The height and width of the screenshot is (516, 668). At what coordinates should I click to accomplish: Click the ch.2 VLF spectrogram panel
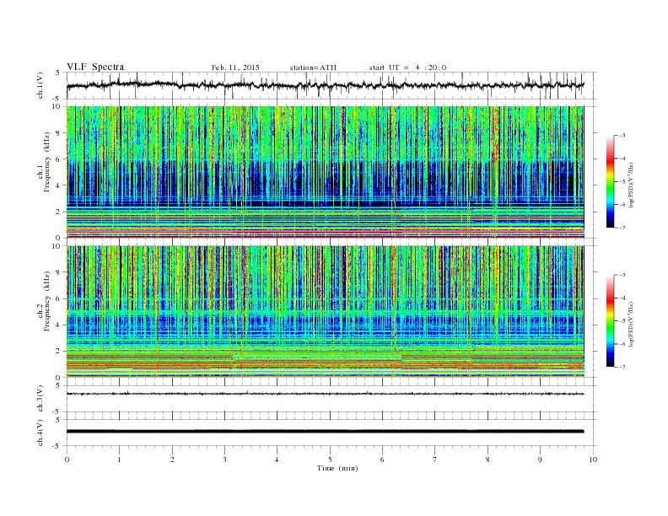326,311
